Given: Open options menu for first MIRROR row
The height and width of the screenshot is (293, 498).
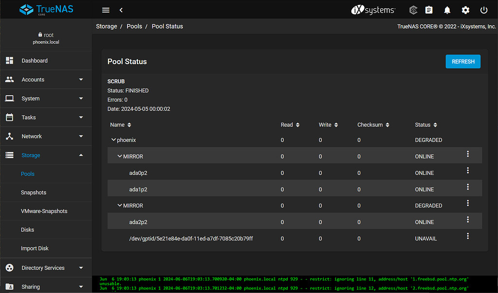Looking at the screenshot, I should click(x=468, y=154).
